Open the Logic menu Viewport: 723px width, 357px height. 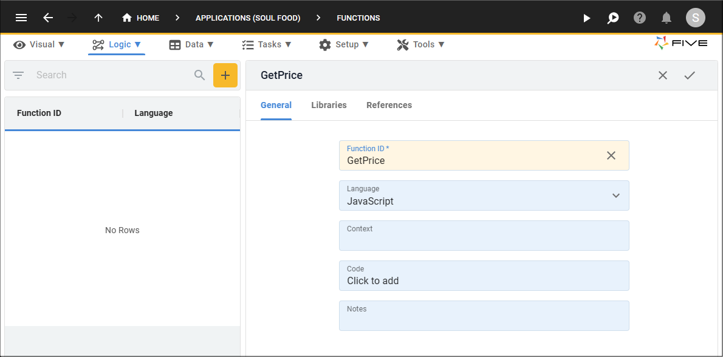(x=117, y=45)
